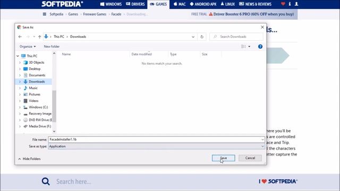The width and height of the screenshot is (340, 191).
Task: Select Media Drive (F:) in tree
Action: [x=40, y=126]
